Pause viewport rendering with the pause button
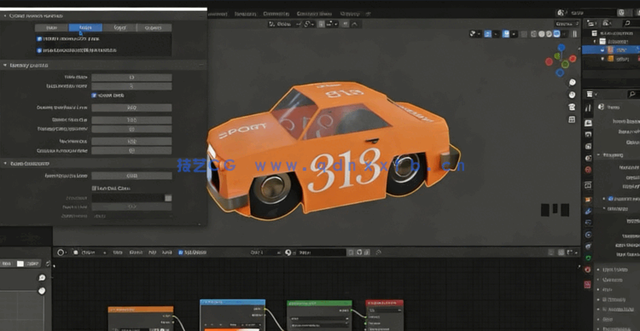The image size is (640, 331). click(574, 34)
